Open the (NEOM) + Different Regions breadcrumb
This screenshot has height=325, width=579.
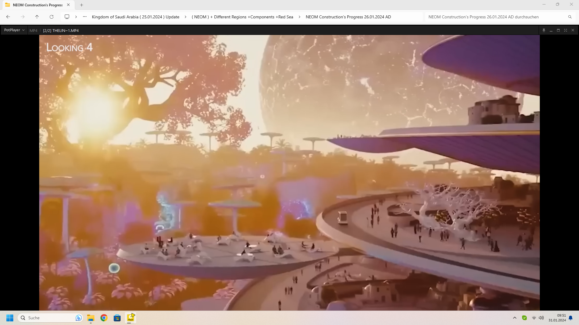coord(242,17)
